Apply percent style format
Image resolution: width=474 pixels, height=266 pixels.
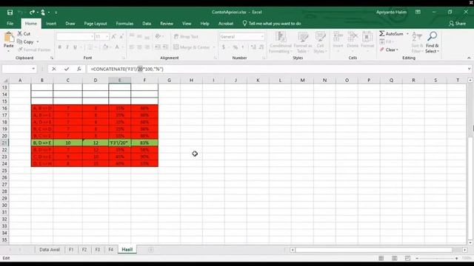pos(236,47)
